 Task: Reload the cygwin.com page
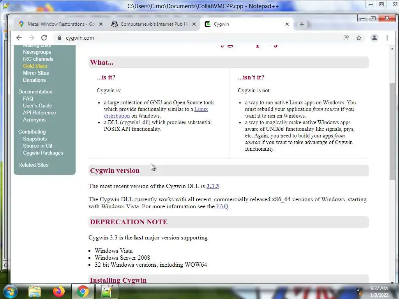[44, 38]
